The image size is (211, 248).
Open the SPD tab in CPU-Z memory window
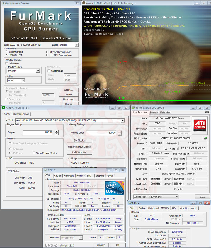pos(173,208)
